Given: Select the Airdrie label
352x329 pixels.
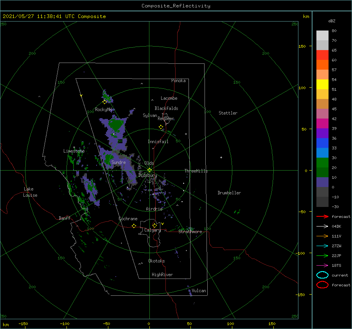Looking at the screenshot, I should (x=154, y=209).
